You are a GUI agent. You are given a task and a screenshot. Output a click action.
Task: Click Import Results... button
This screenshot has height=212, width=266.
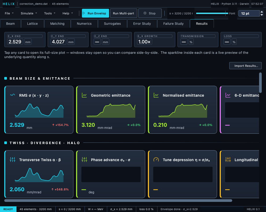pos(245,66)
